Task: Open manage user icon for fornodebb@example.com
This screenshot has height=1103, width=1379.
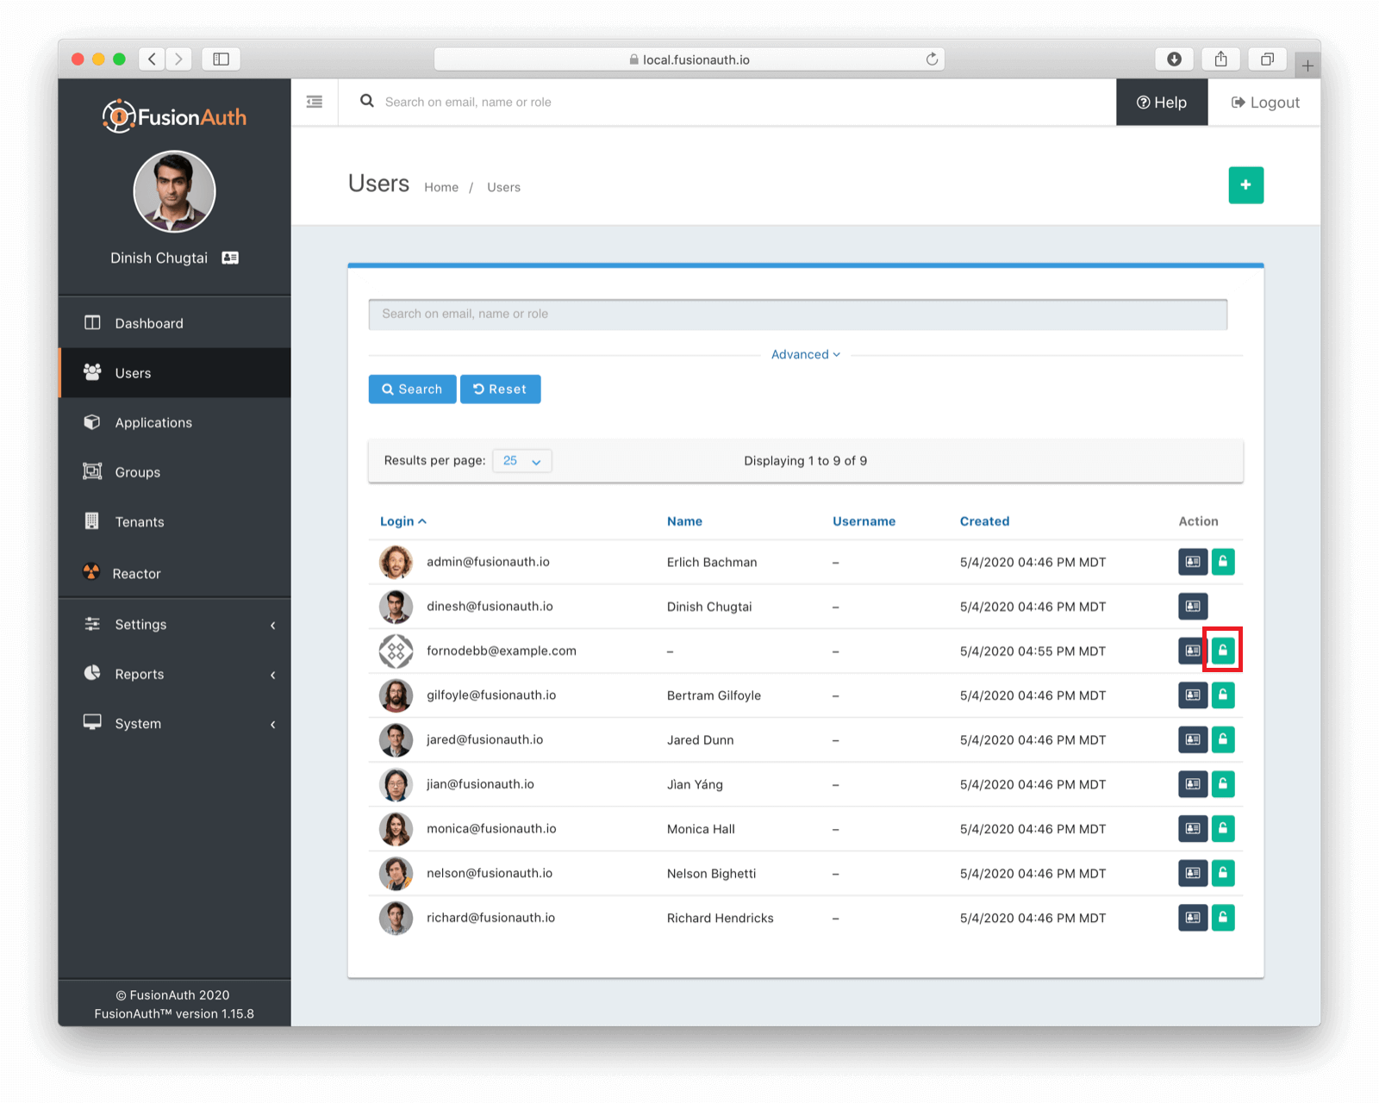Action: (1191, 651)
